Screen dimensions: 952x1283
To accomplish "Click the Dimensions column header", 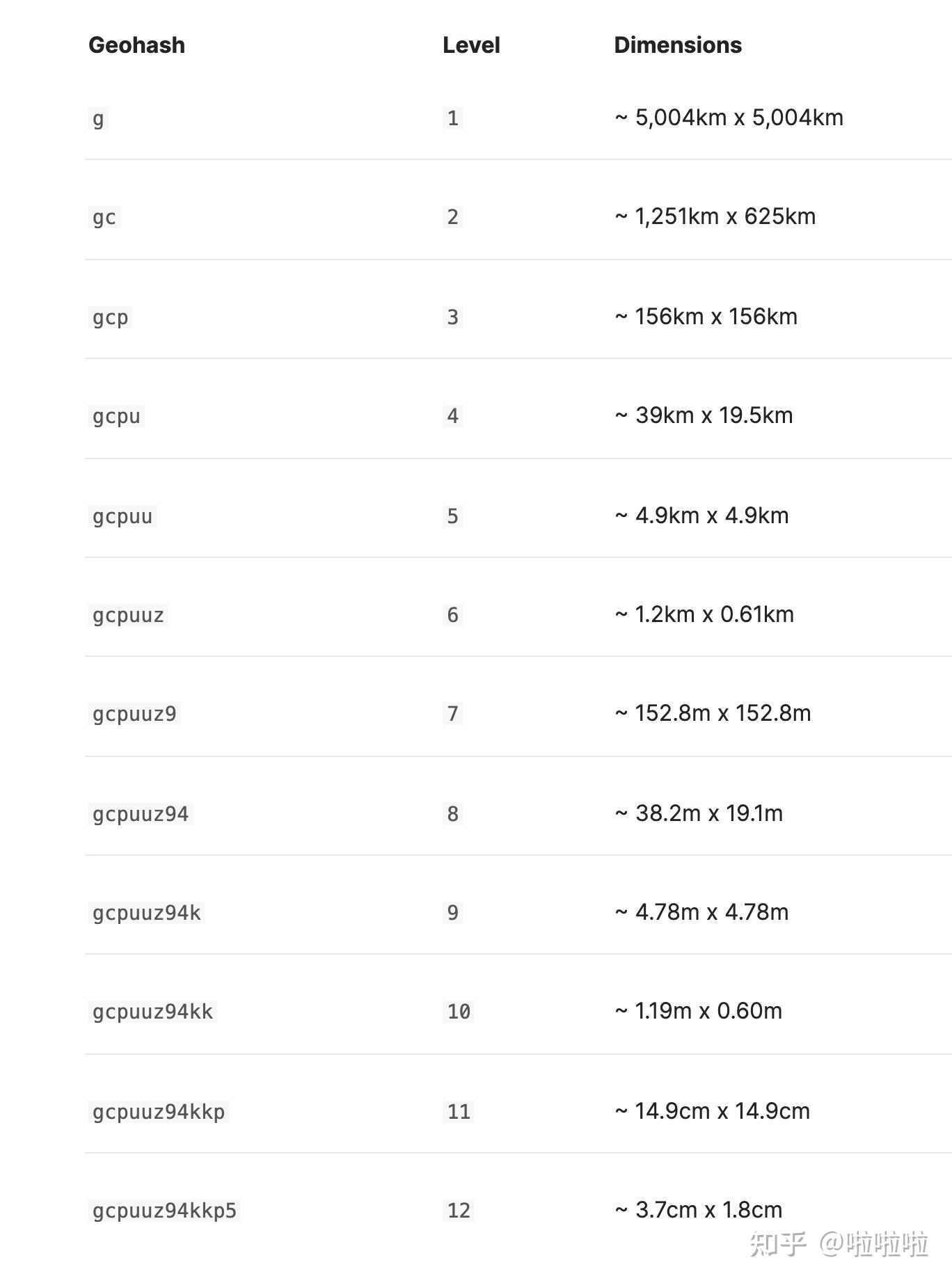I will click(678, 45).
